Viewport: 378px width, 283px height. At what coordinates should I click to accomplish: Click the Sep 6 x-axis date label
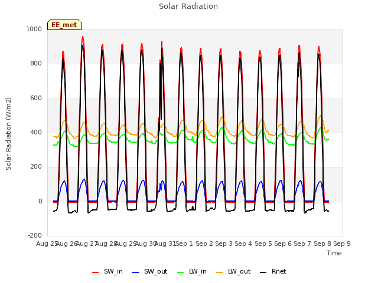coord(283,243)
